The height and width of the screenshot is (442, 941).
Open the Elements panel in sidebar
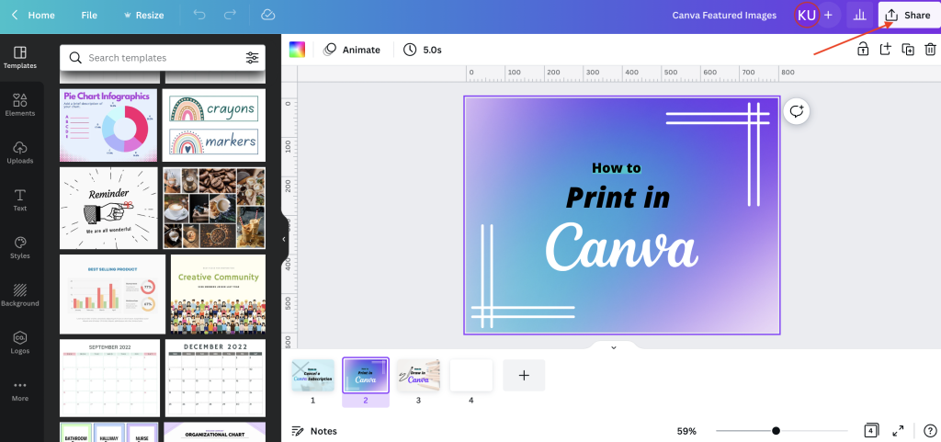(x=19, y=105)
